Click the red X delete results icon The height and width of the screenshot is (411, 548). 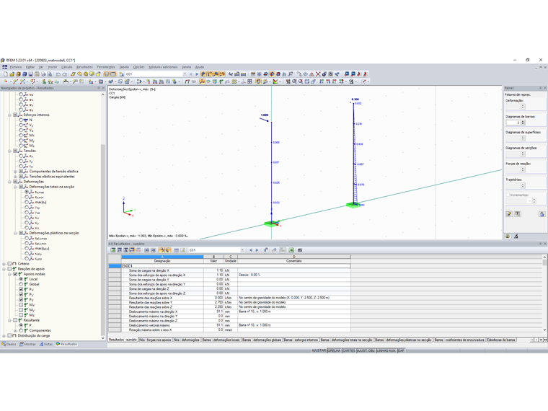tap(318, 74)
